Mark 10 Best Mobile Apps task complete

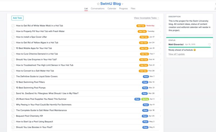13,48
